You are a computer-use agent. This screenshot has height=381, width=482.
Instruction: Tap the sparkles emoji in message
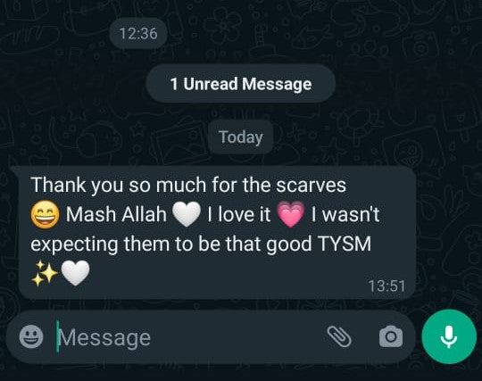[x=45, y=273]
